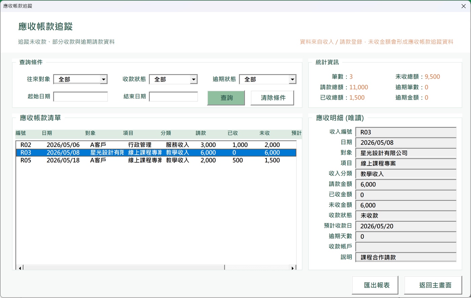Click the horizontal scrollbar thumb of the list
Image resolution: width=471 pixels, height=298 pixels.
(124, 267)
